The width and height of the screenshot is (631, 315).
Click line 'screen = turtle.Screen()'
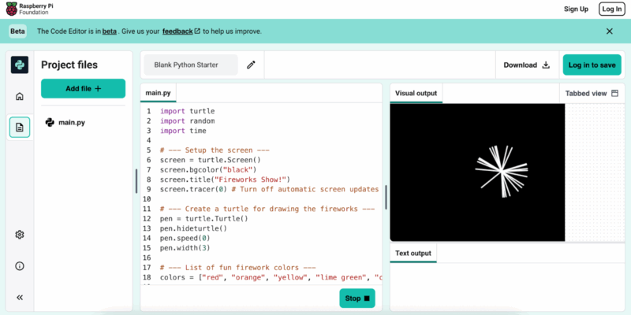[x=211, y=160]
